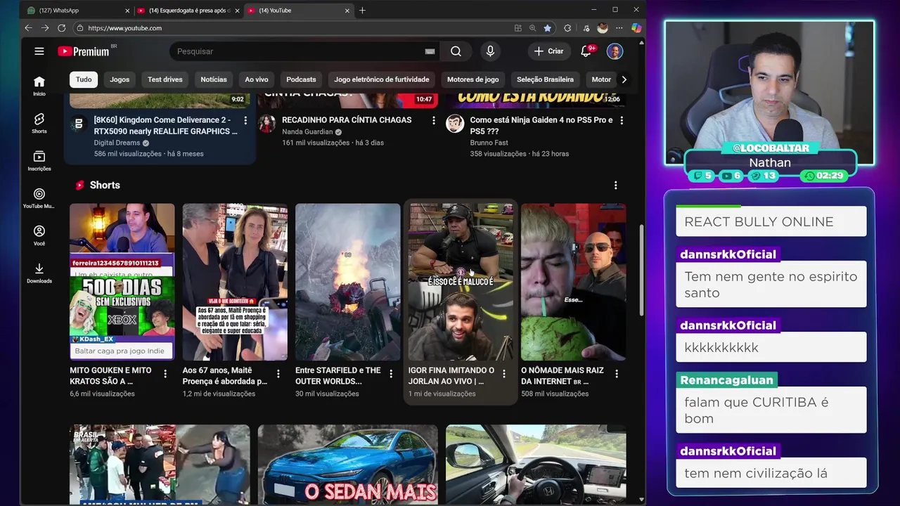Screen dimensions: 900x506
Task: Open options for O NÔMADE MAIS RAIZ short
Action: [616, 374]
